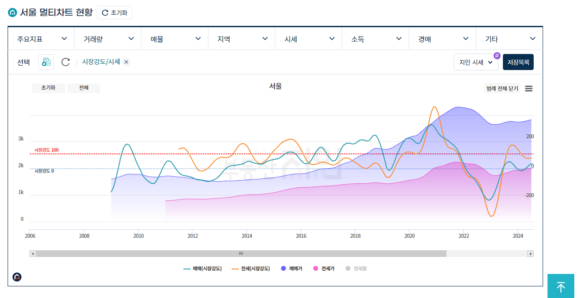
Task: Open the 거래량 menu
Action: 108,39
